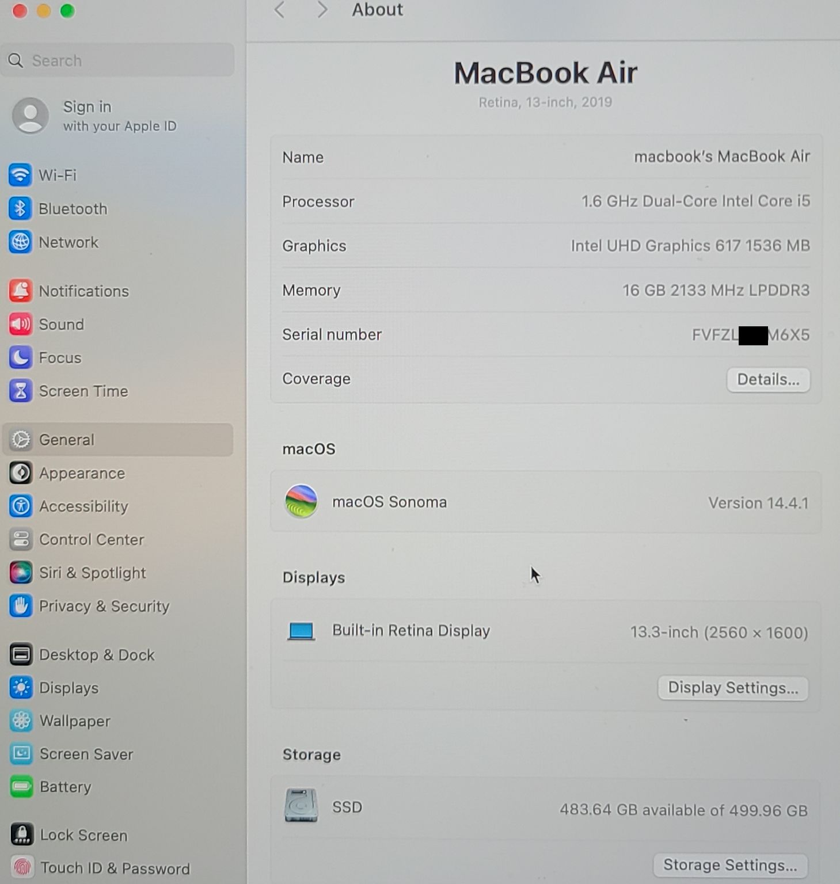840x884 pixels.
Task: Click the macOS Sonoma logo icon
Action: pos(301,501)
